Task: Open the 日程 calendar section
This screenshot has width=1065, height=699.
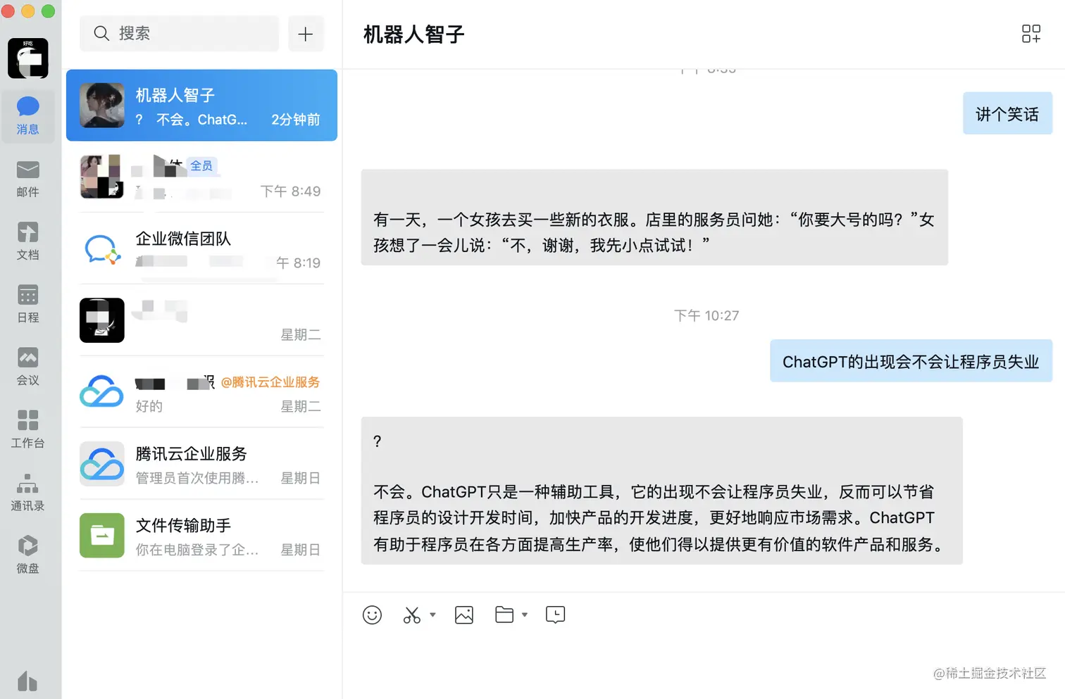Action: click(27, 304)
